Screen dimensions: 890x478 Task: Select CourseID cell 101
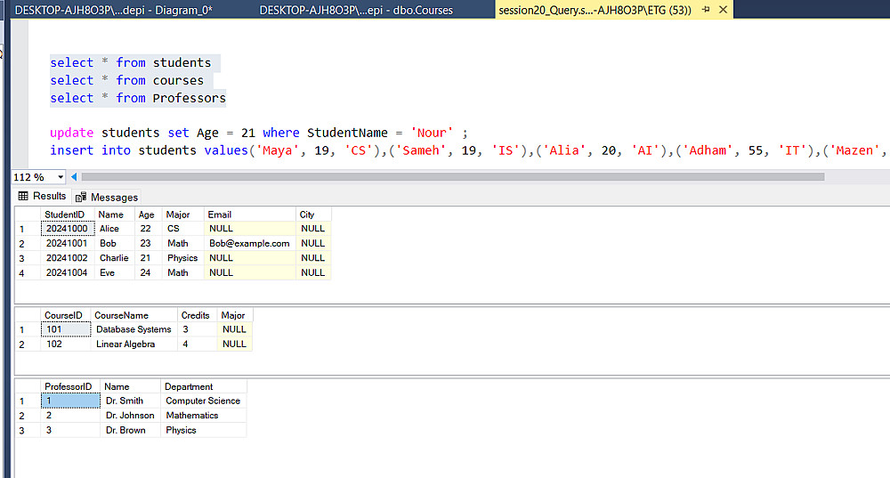65,329
